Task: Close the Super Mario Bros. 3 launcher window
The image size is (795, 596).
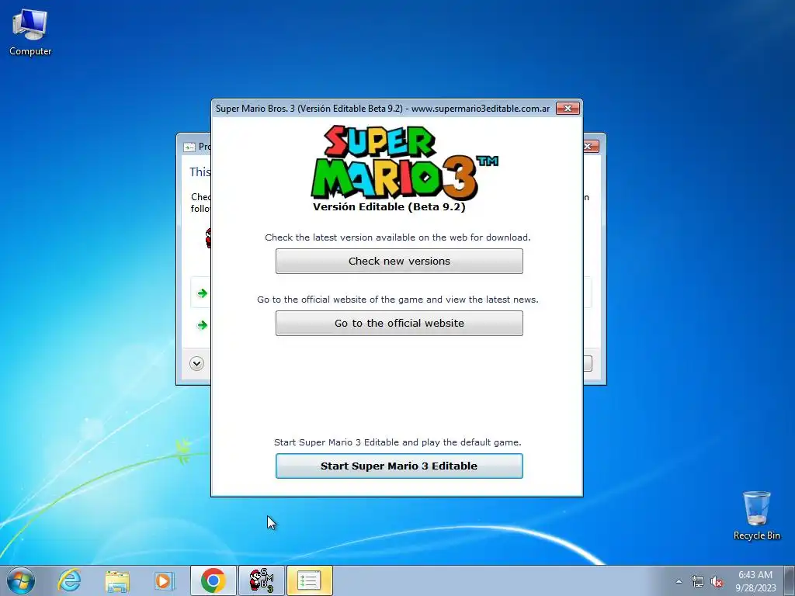Action: coord(568,108)
